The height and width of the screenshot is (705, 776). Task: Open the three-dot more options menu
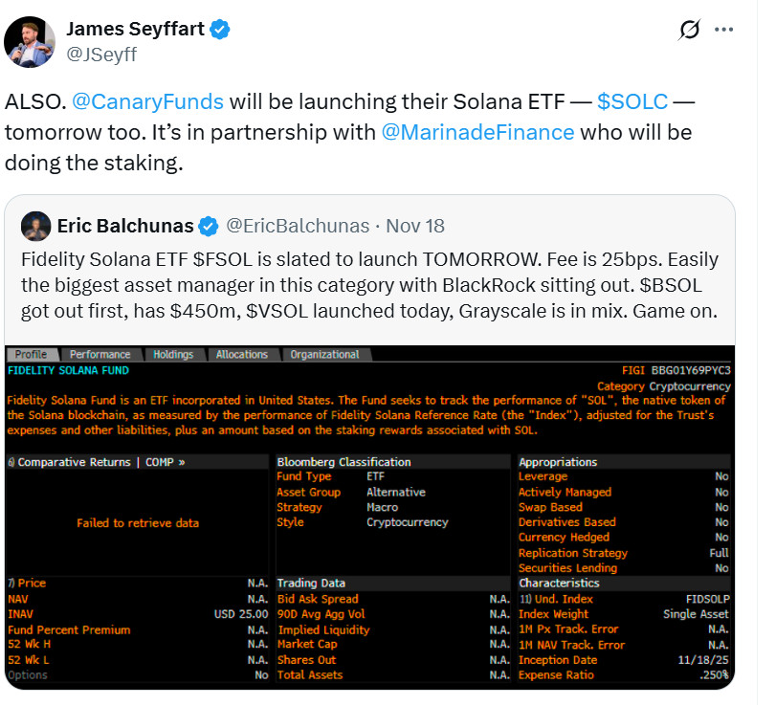[x=724, y=30]
